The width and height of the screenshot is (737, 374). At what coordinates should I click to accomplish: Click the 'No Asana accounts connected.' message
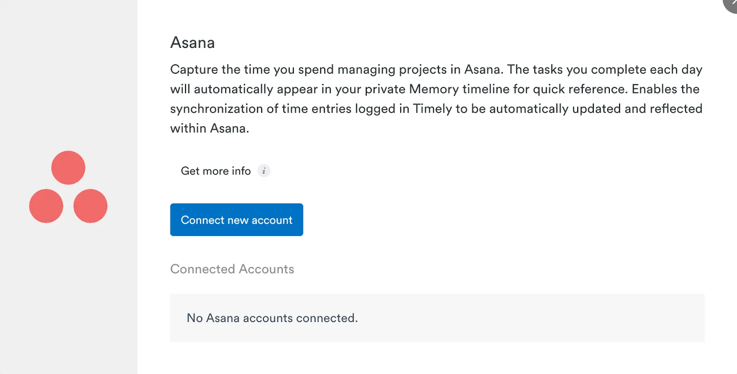[272, 318]
